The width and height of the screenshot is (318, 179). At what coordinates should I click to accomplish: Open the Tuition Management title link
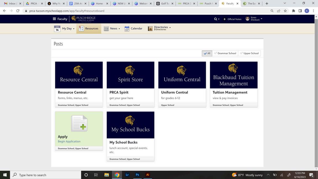click(x=230, y=92)
